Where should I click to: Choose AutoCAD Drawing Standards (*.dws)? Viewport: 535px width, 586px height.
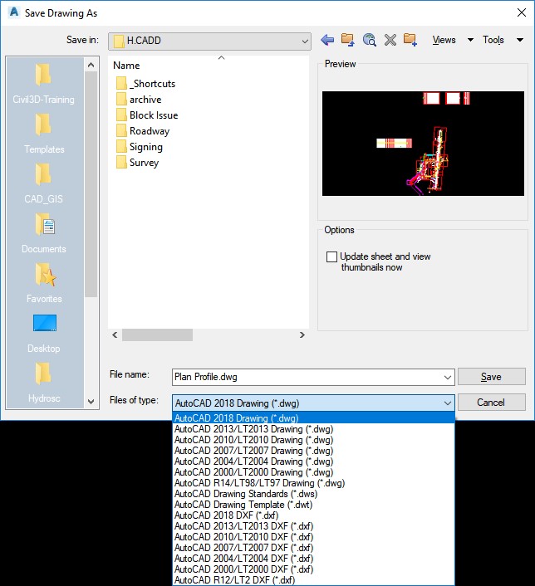point(313,494)
